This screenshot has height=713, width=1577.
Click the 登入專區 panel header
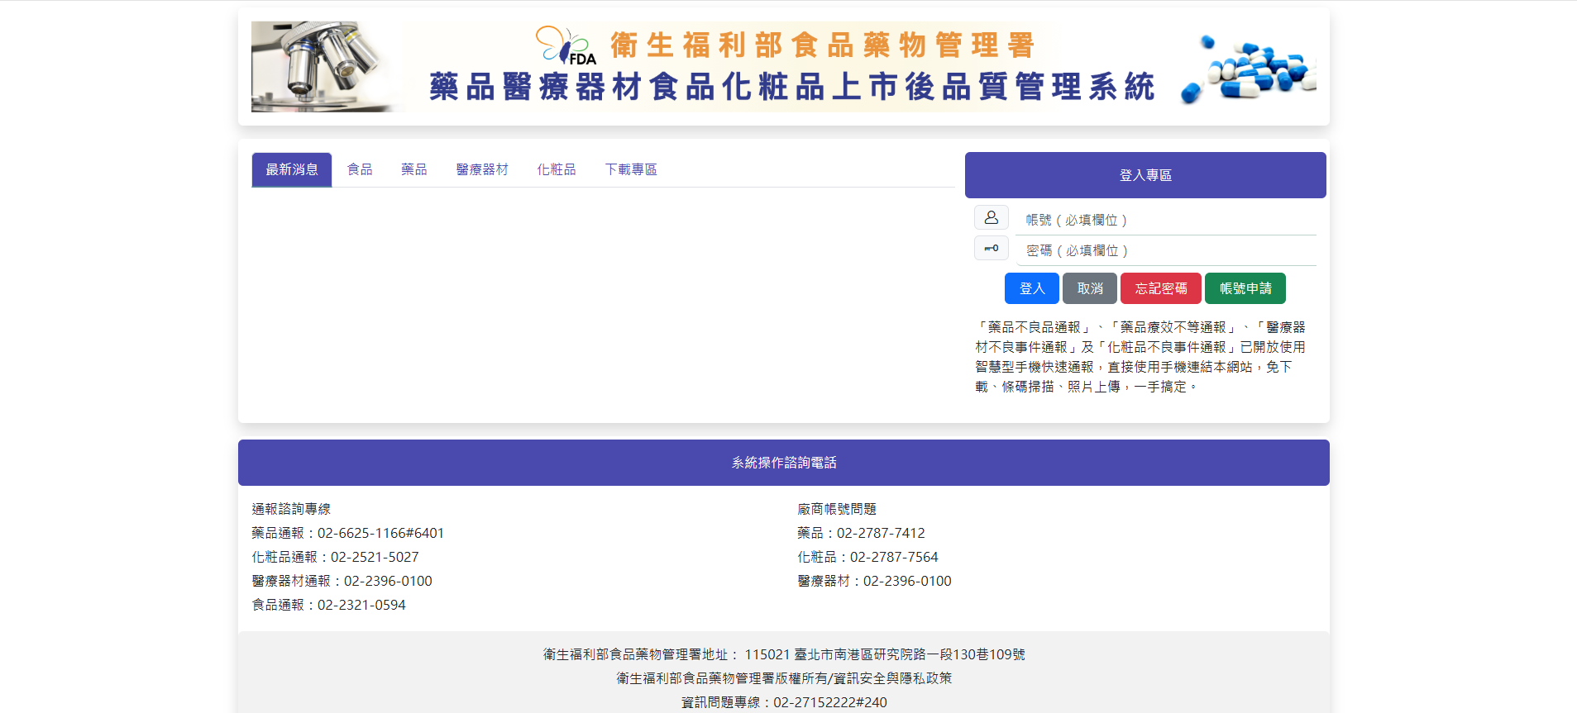point(1145,175)
